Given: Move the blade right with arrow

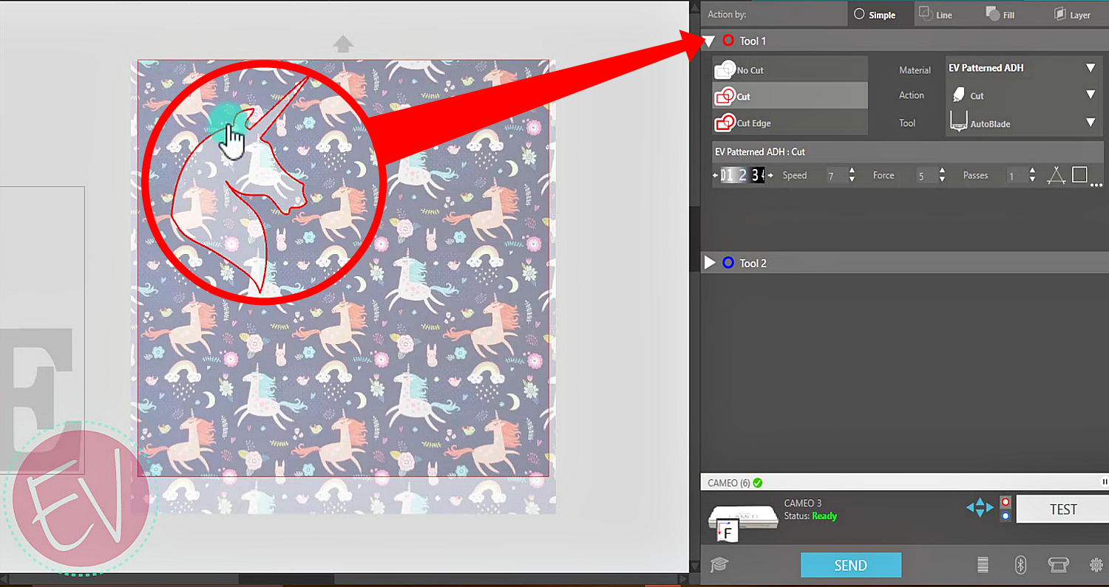Looking at the screenshot, I should click(990, 507).
